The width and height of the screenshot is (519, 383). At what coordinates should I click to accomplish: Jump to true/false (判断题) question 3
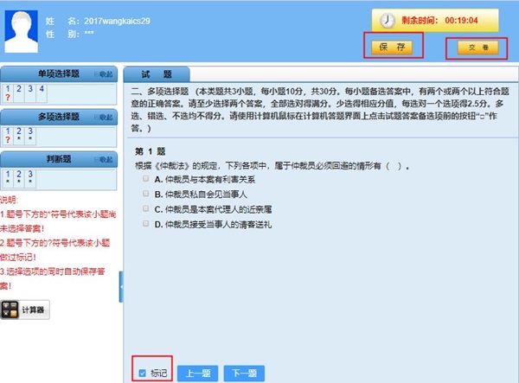pyautogui.click(x=30, y=178)
